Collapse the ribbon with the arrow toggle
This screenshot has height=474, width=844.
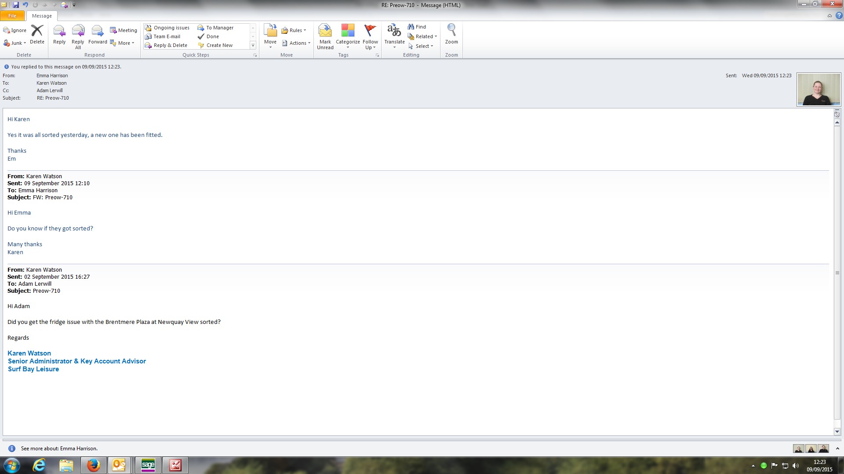pos(829,16)
